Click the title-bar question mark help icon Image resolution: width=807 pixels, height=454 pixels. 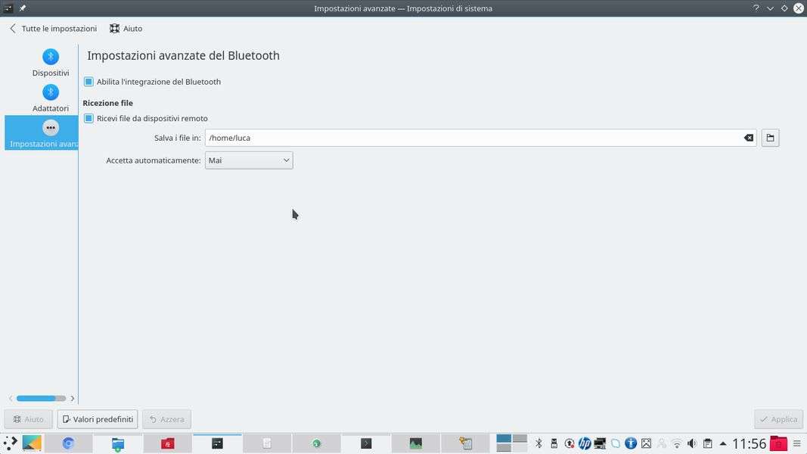click(756, 8)
